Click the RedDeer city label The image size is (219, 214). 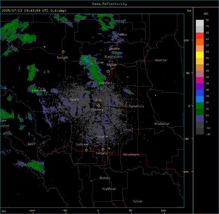coord(112,65)
